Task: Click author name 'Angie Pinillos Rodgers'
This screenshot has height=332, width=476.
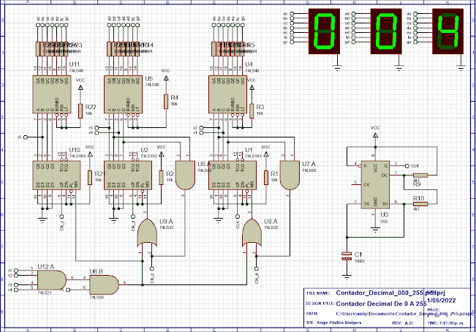Action: (x=339, y=322)
